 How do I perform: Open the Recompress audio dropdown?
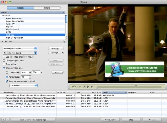pos(20,53)
